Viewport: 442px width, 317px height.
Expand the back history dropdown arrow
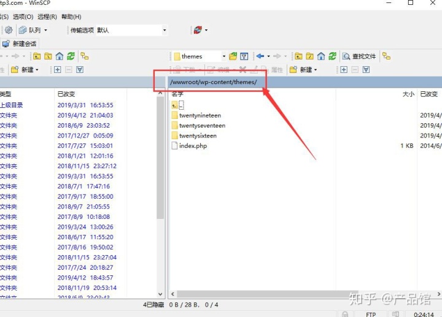269,56
